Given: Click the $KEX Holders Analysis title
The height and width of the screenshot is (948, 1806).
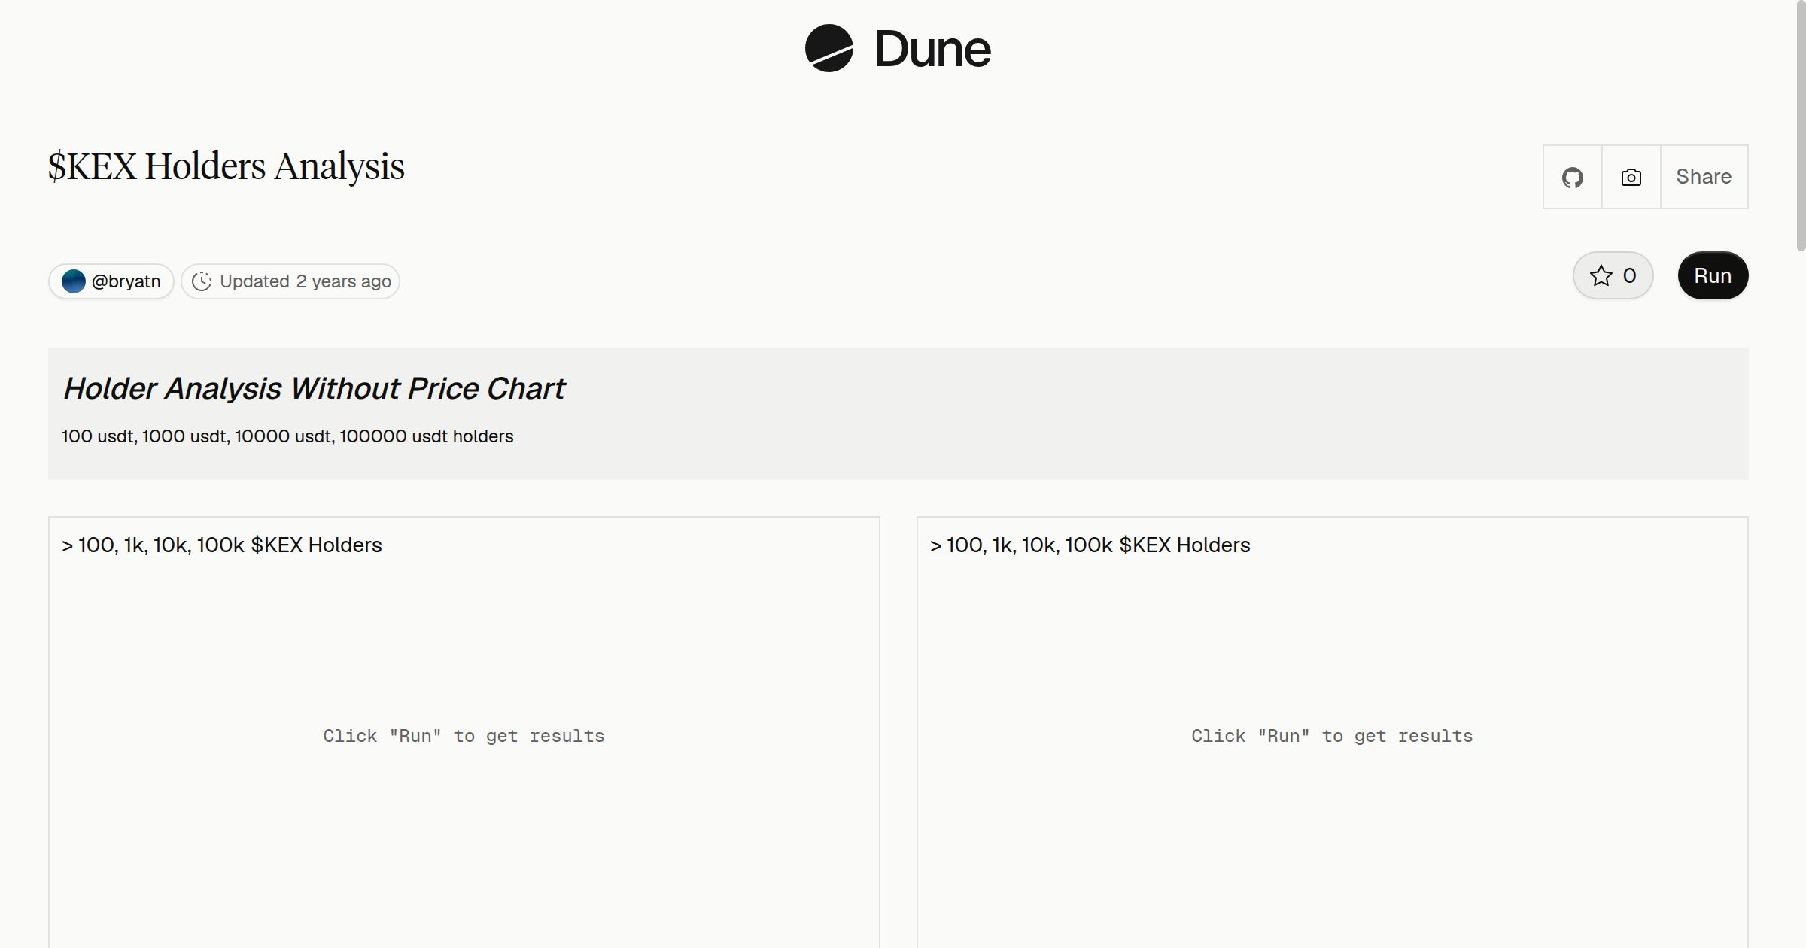Looking at the screenshot, I should pos(227,166).
